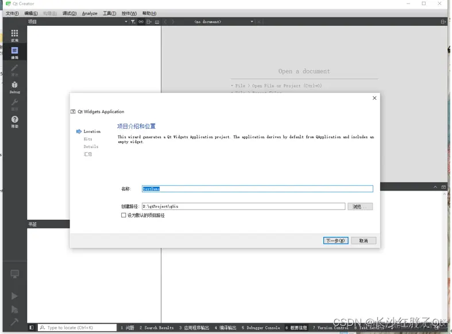Click the output pane maximize arrow
The height and width of the screenshot is (334, 452).
(x=435, y=187)
